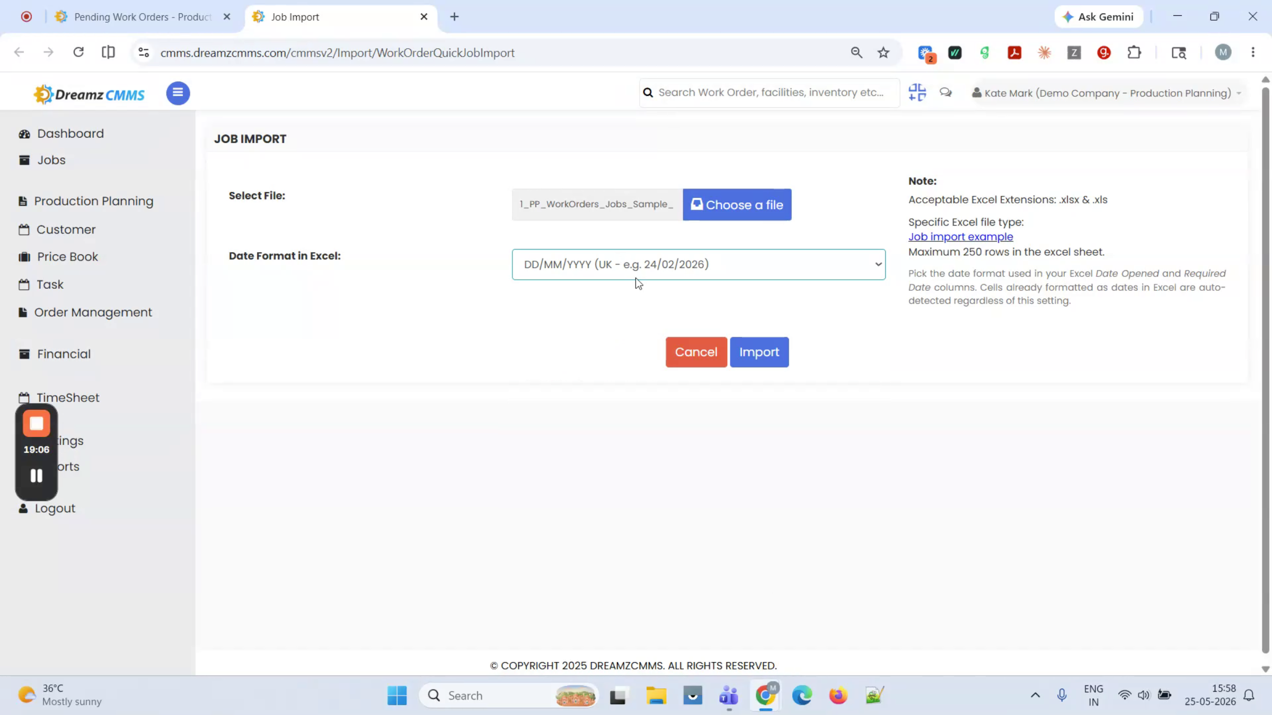
Task: Open the Job import example link
Action: (x=960, y=237)
